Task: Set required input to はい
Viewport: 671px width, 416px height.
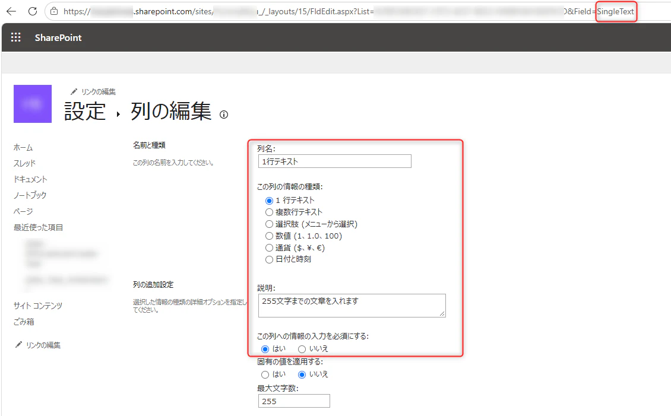Action: (x=265, y=350)
